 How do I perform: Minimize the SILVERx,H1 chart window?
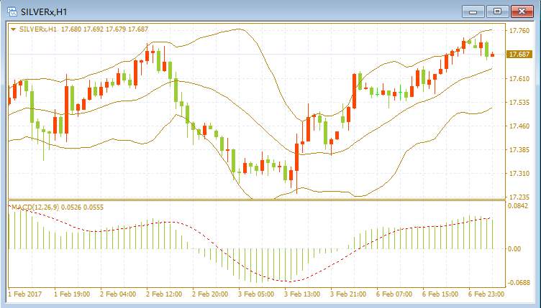coord(473,11)
